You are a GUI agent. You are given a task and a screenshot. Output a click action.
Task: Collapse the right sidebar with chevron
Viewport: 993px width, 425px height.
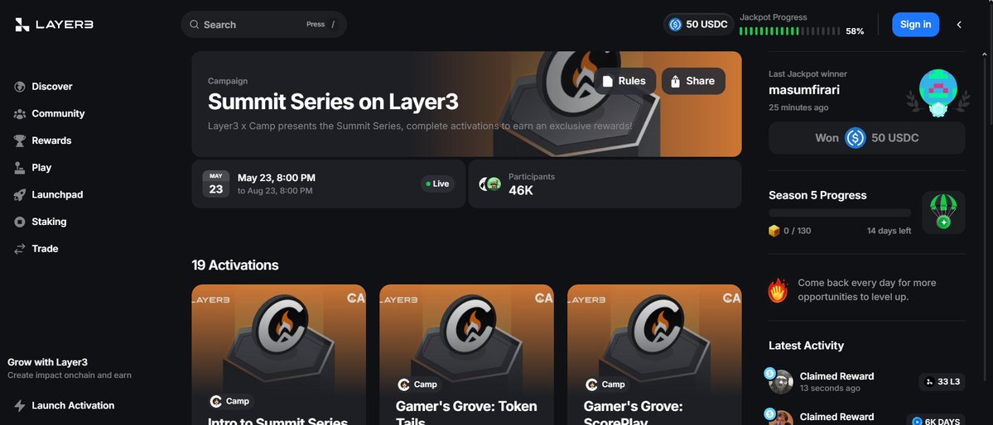tap(959, 25)
